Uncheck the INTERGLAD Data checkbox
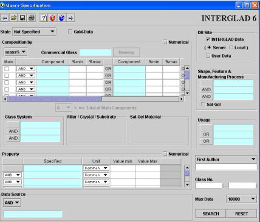The image size is (260, 222). pyautogui.click(x=208, y=40)
